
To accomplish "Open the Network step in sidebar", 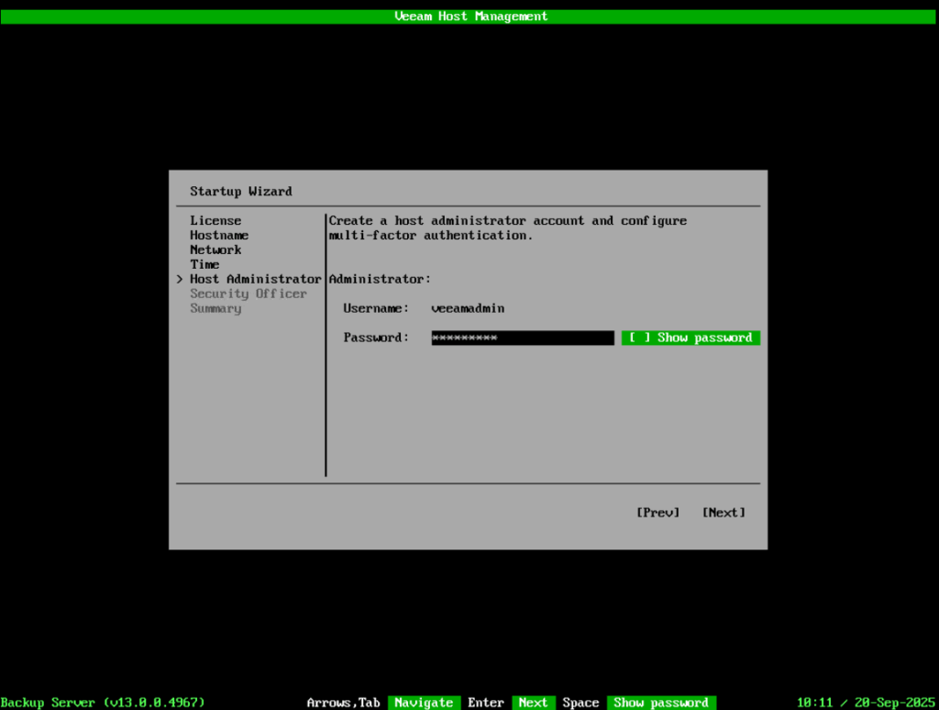I will pyautogui.click(x=215, y=250).
